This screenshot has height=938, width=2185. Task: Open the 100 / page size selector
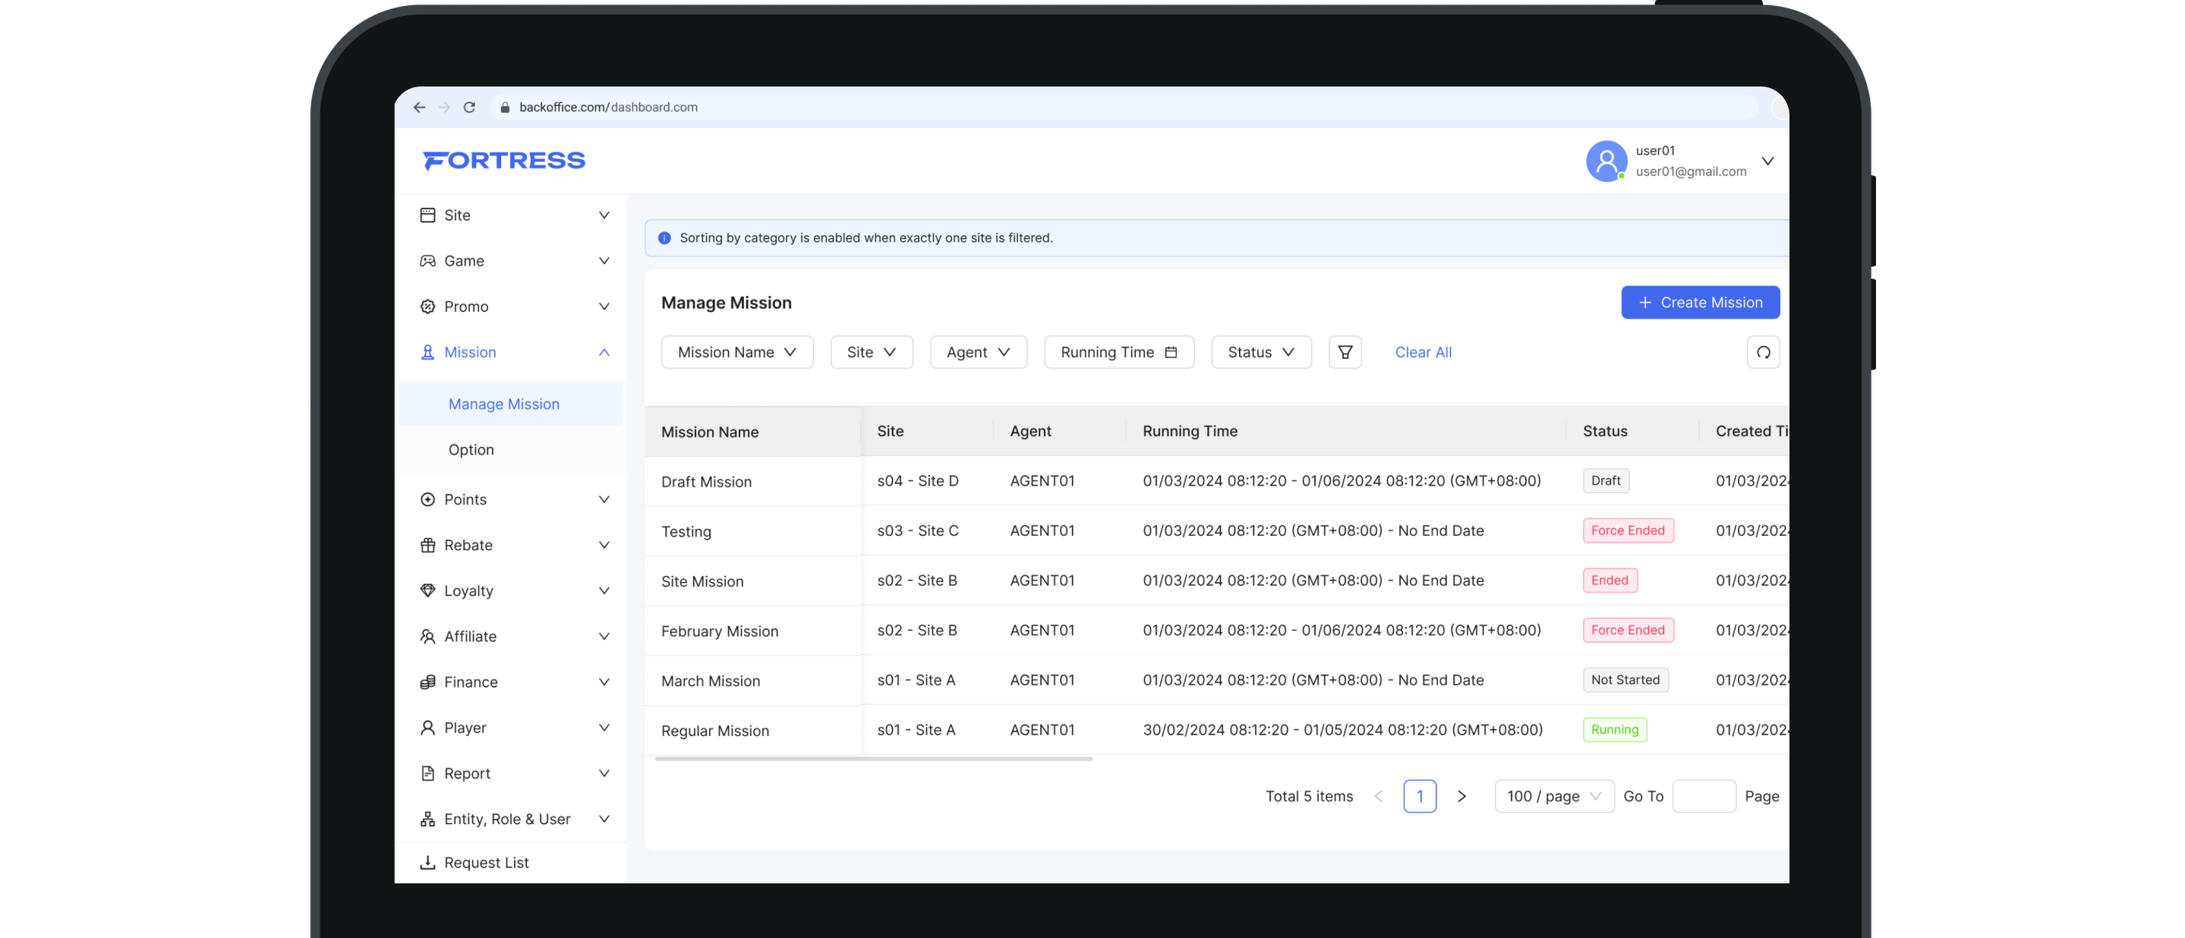[1553, 796]
